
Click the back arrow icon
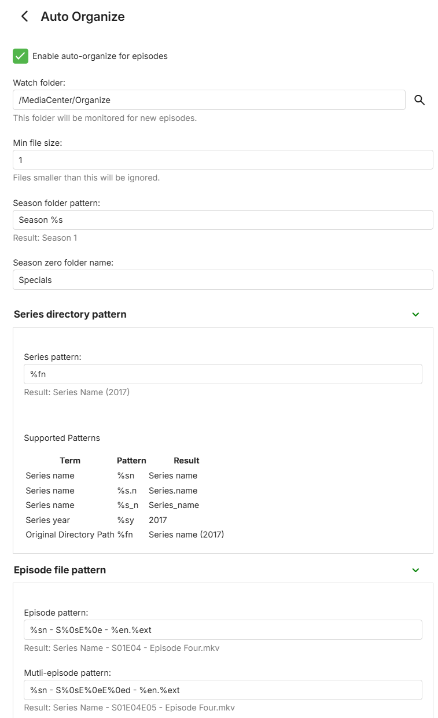(24, 16)
